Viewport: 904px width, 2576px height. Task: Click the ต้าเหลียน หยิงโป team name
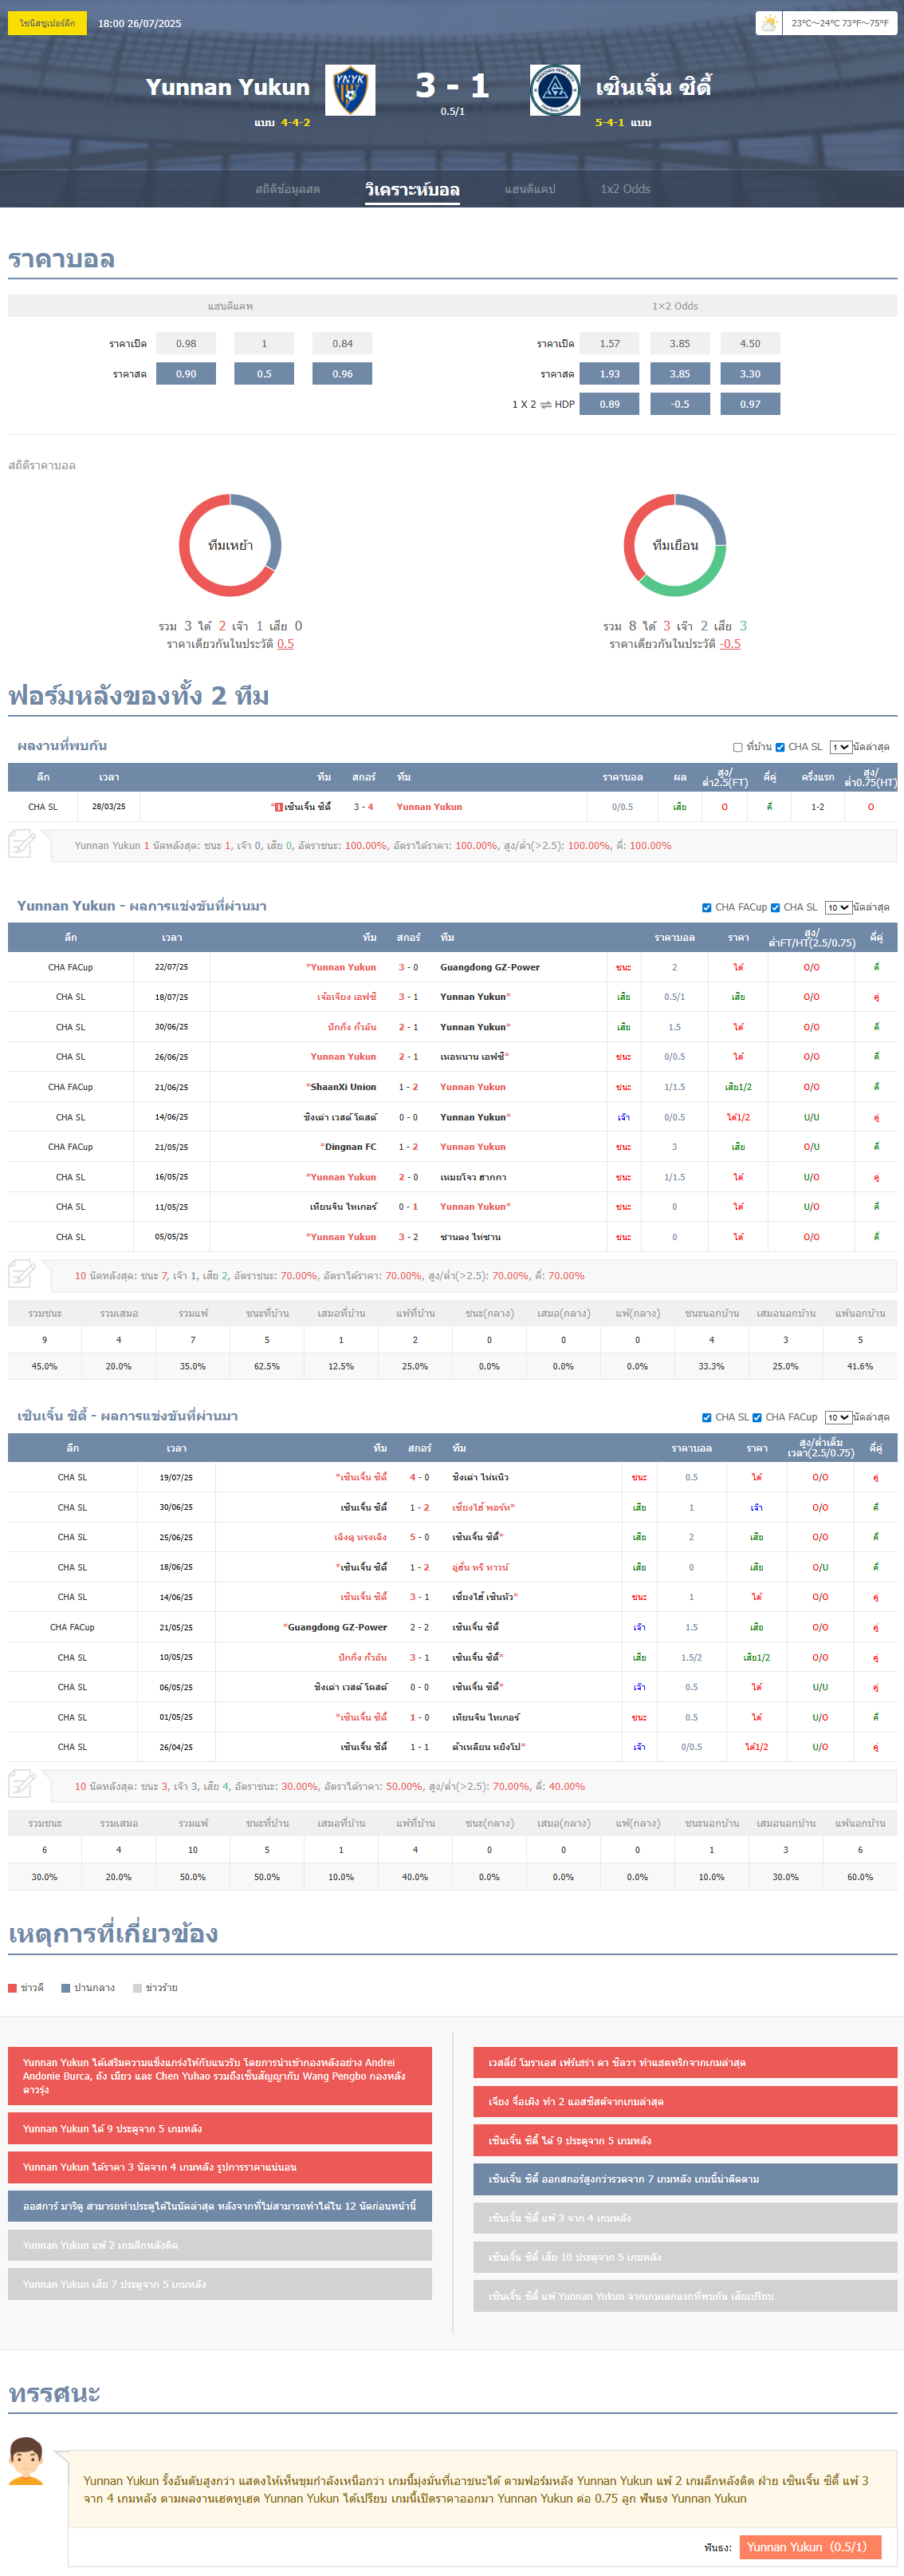click(486, 1747)
